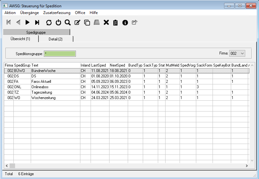Click the horizontal scrollbar right arrow
The image size is (259, 179).
[246, 166]
